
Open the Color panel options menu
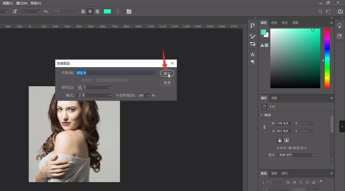[x=331, y=23]
